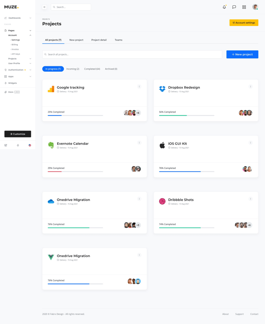Open options menu on iOS GUI Kit card
265x324 pixels.
tap(251, 143)
